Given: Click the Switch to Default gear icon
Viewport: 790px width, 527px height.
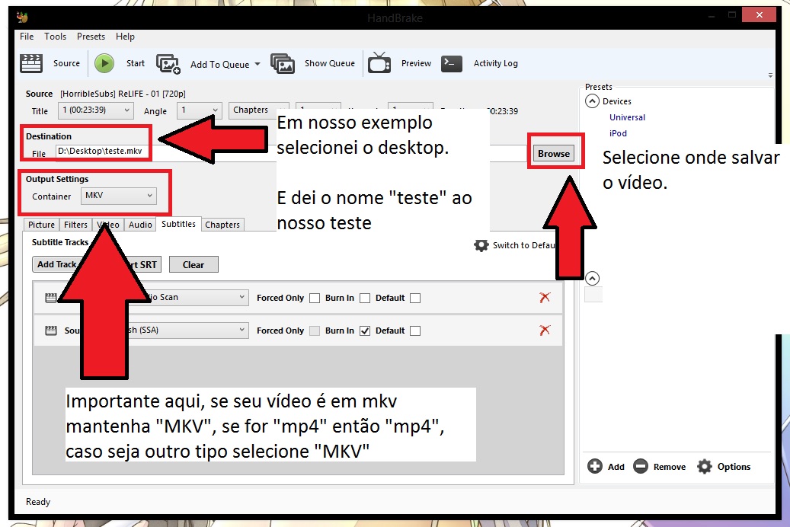Looking at the screenshot, I should tap(481, 245).
